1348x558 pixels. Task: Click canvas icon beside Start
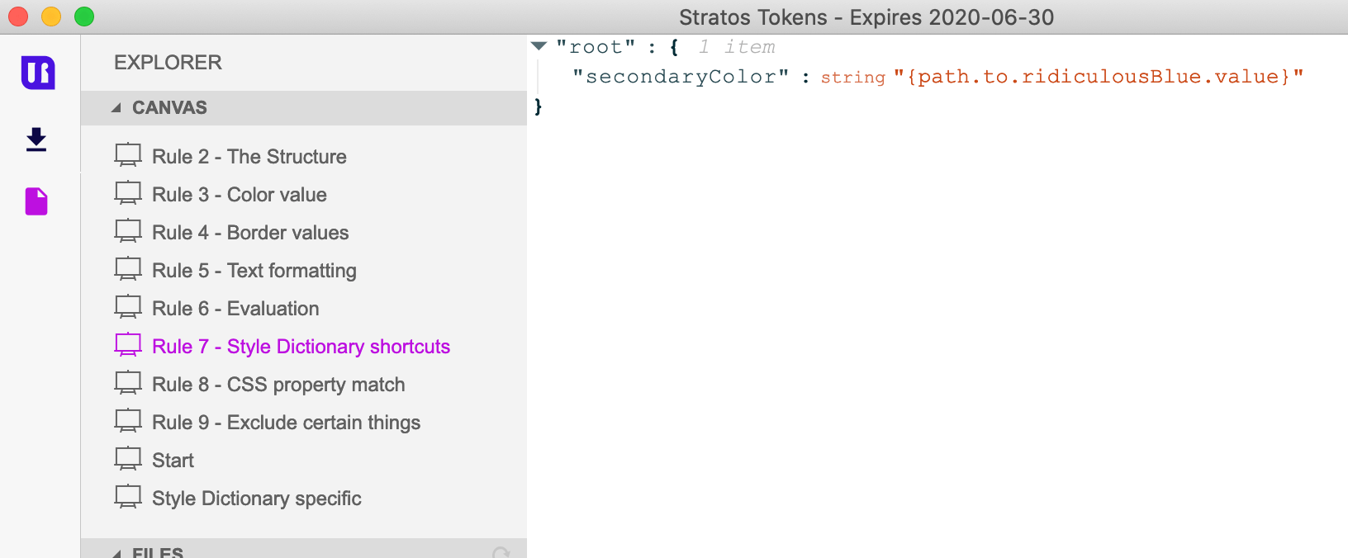click(128, 459)
